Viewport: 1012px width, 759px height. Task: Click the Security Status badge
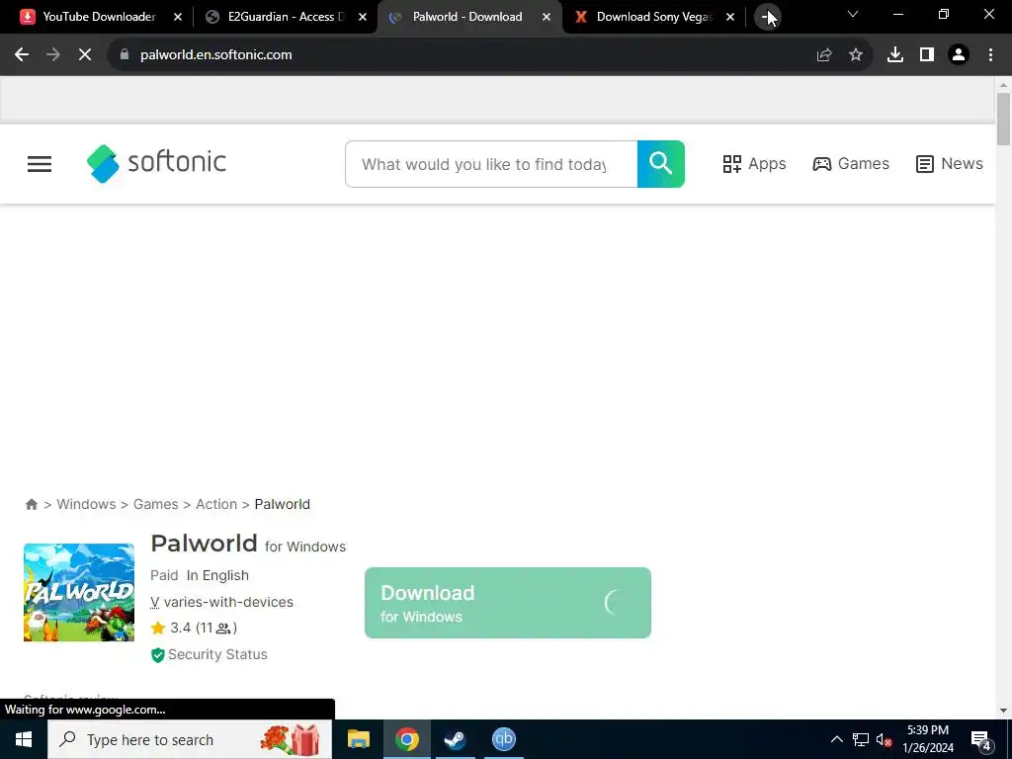(x=210, y=654)
